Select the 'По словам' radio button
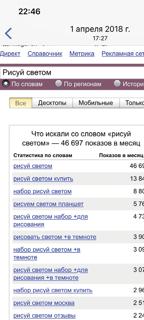 coord(6,84)
